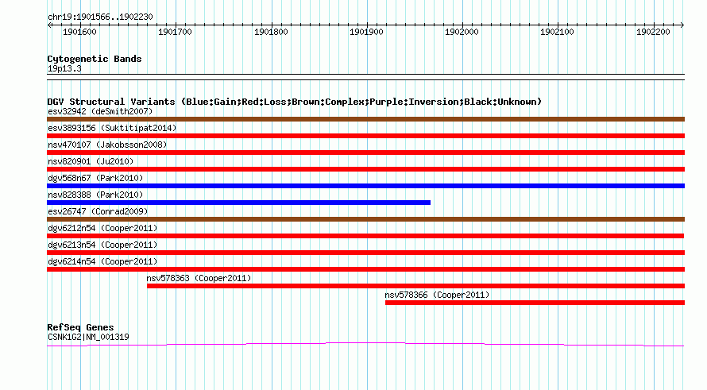Screen dimensions: 707x390
Task: Click the esv32942 (deSmith2007) brown variant bar
Action: pyautogui.click(x=365, y=119)
